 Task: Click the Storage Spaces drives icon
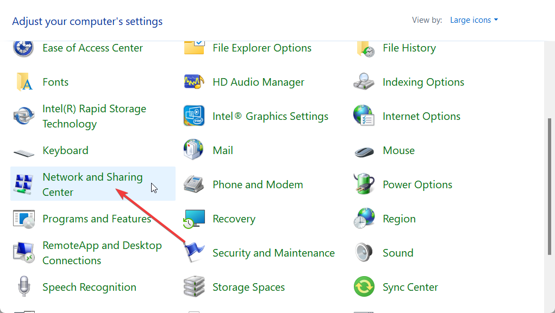[194, 286]
